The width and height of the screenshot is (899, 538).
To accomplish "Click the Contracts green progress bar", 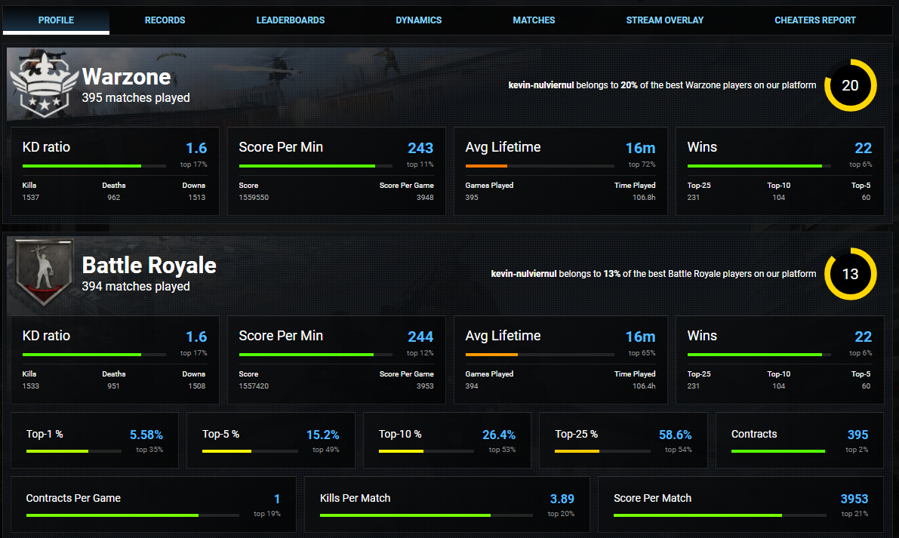I will tap(778, 451).
